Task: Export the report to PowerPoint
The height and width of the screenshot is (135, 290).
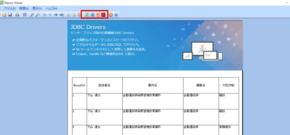Action: coord(98,15)
